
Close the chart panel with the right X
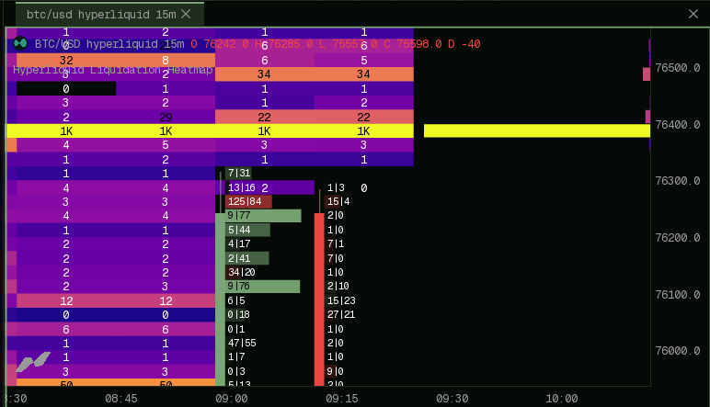(x=693, y=14)
